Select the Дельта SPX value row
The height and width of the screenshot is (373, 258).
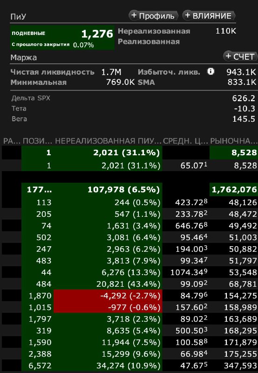coord(133,98)
